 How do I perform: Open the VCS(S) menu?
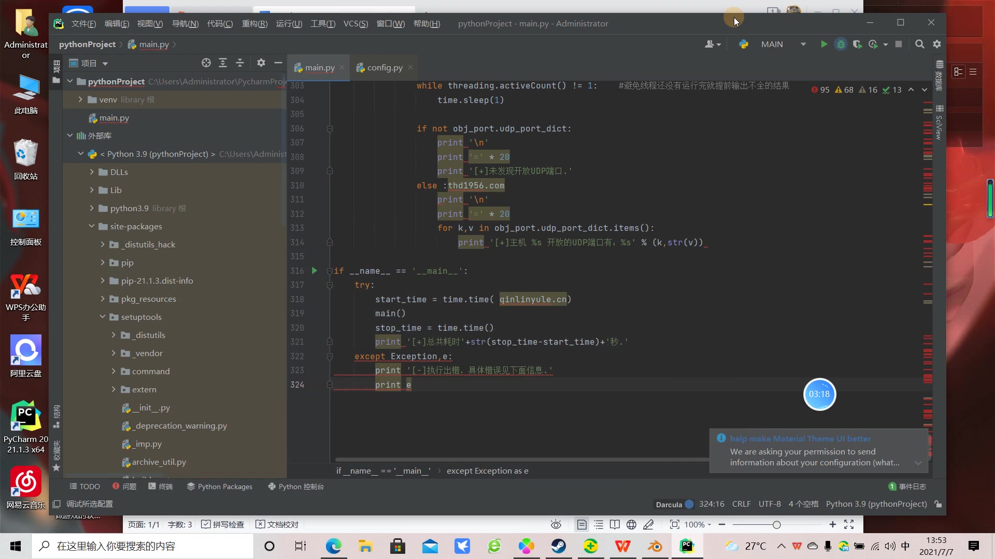pyautogui.click(x=356, y=24)
